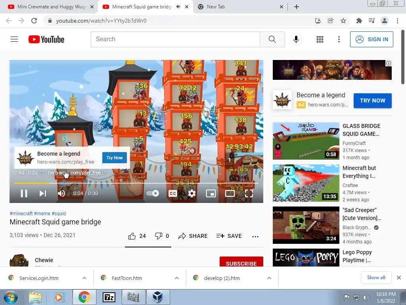The width and height of the screenshot is (406, 305).
Task: Switch player to theater mode
Action: [230, 193]
